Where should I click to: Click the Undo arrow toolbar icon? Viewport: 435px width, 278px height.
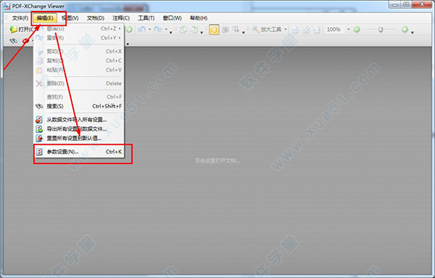pyautogui.click(x=142, y=29)
